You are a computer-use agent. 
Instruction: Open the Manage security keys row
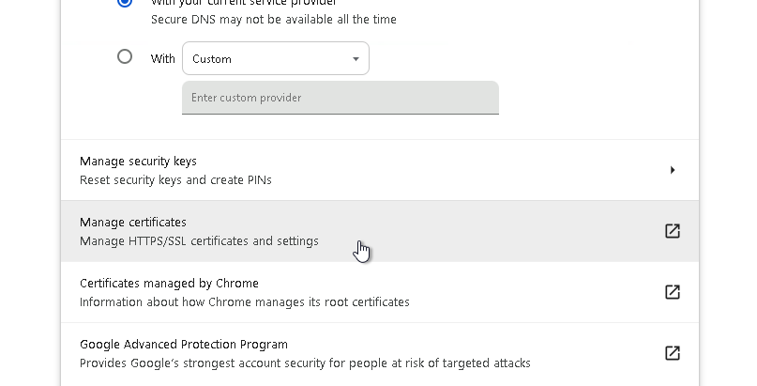pos(375,170)
